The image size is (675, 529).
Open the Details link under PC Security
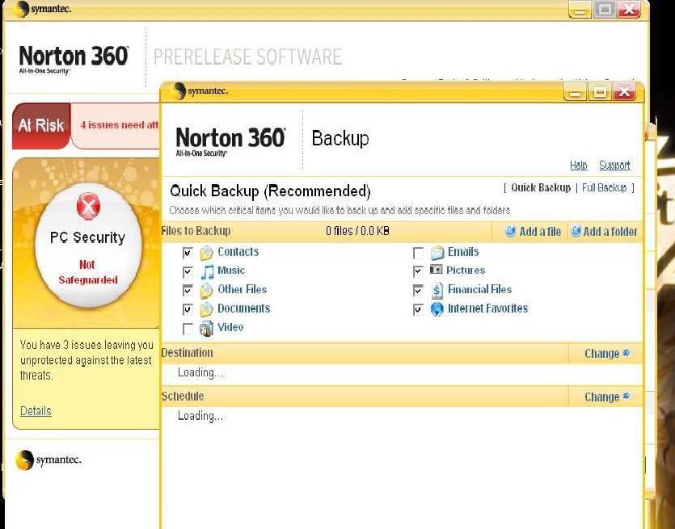click(36, 411)
